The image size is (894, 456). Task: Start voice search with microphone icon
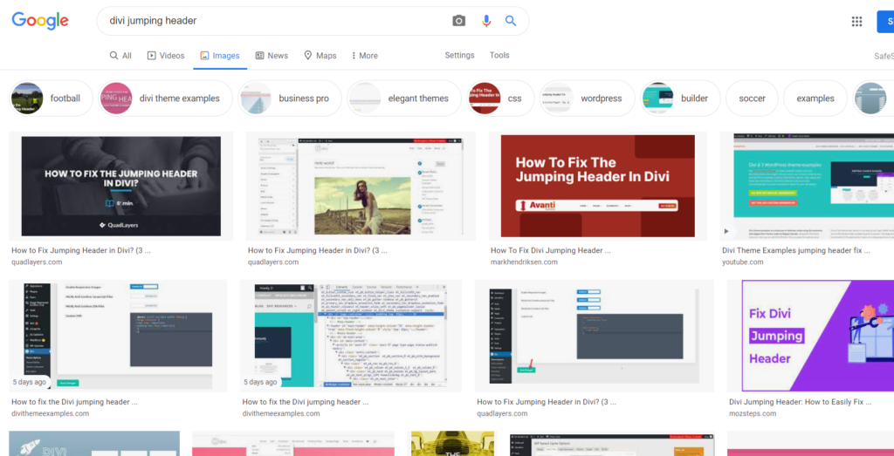click(x=485, y=21)
